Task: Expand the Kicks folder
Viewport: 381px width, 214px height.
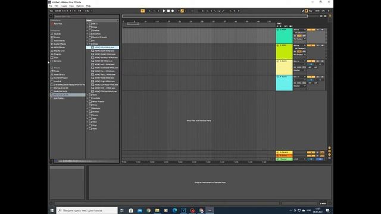Action: (88, 95)
